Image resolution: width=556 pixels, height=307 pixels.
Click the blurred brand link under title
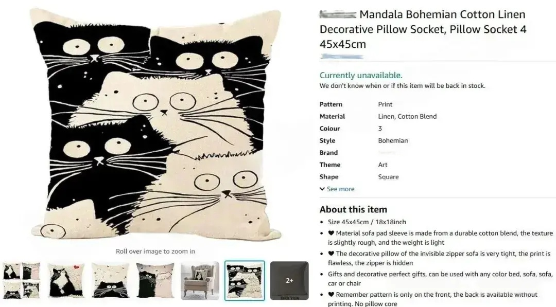coord(342,56)
